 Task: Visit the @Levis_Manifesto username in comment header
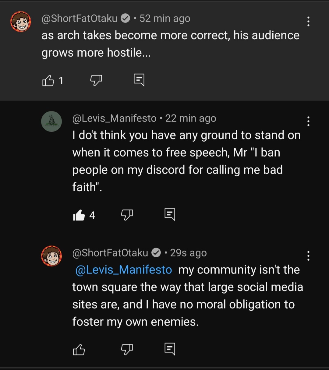(114, 118)
